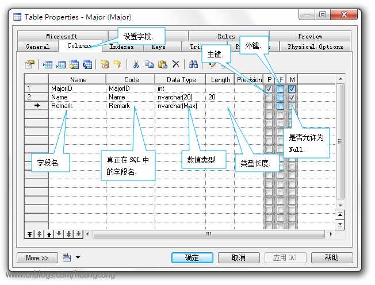Confirm with the 确定 button

pyautogui.click(x=192, y=257)
